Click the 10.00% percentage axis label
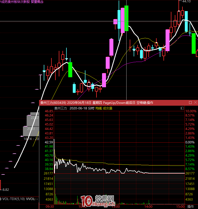Image resolution: width=198 pixels, height=209 pixels. (x=191, y=111)
